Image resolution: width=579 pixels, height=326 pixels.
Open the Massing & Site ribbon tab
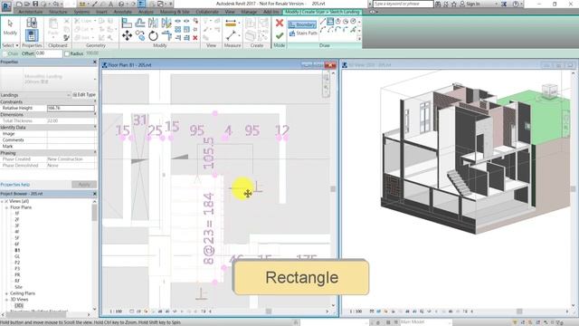click(175, 12)
